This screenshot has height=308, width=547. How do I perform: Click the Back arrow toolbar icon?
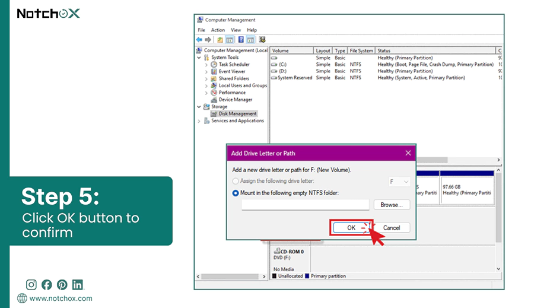(x=199, y=40)
